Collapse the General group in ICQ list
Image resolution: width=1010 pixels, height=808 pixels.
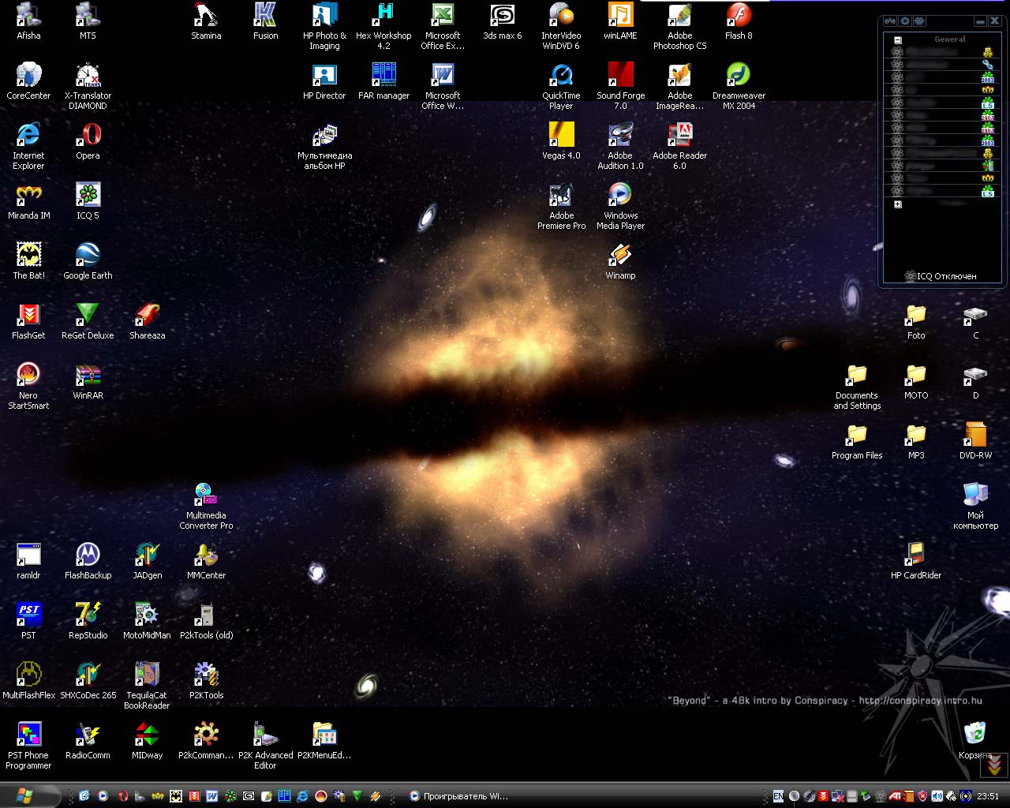(x=897, y=39)
